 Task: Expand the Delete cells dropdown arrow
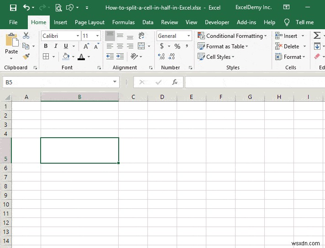click(x=305, y=46)
